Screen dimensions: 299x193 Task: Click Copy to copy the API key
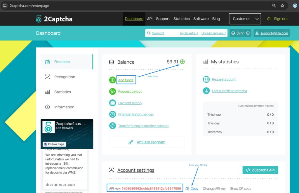click(194, 188)
